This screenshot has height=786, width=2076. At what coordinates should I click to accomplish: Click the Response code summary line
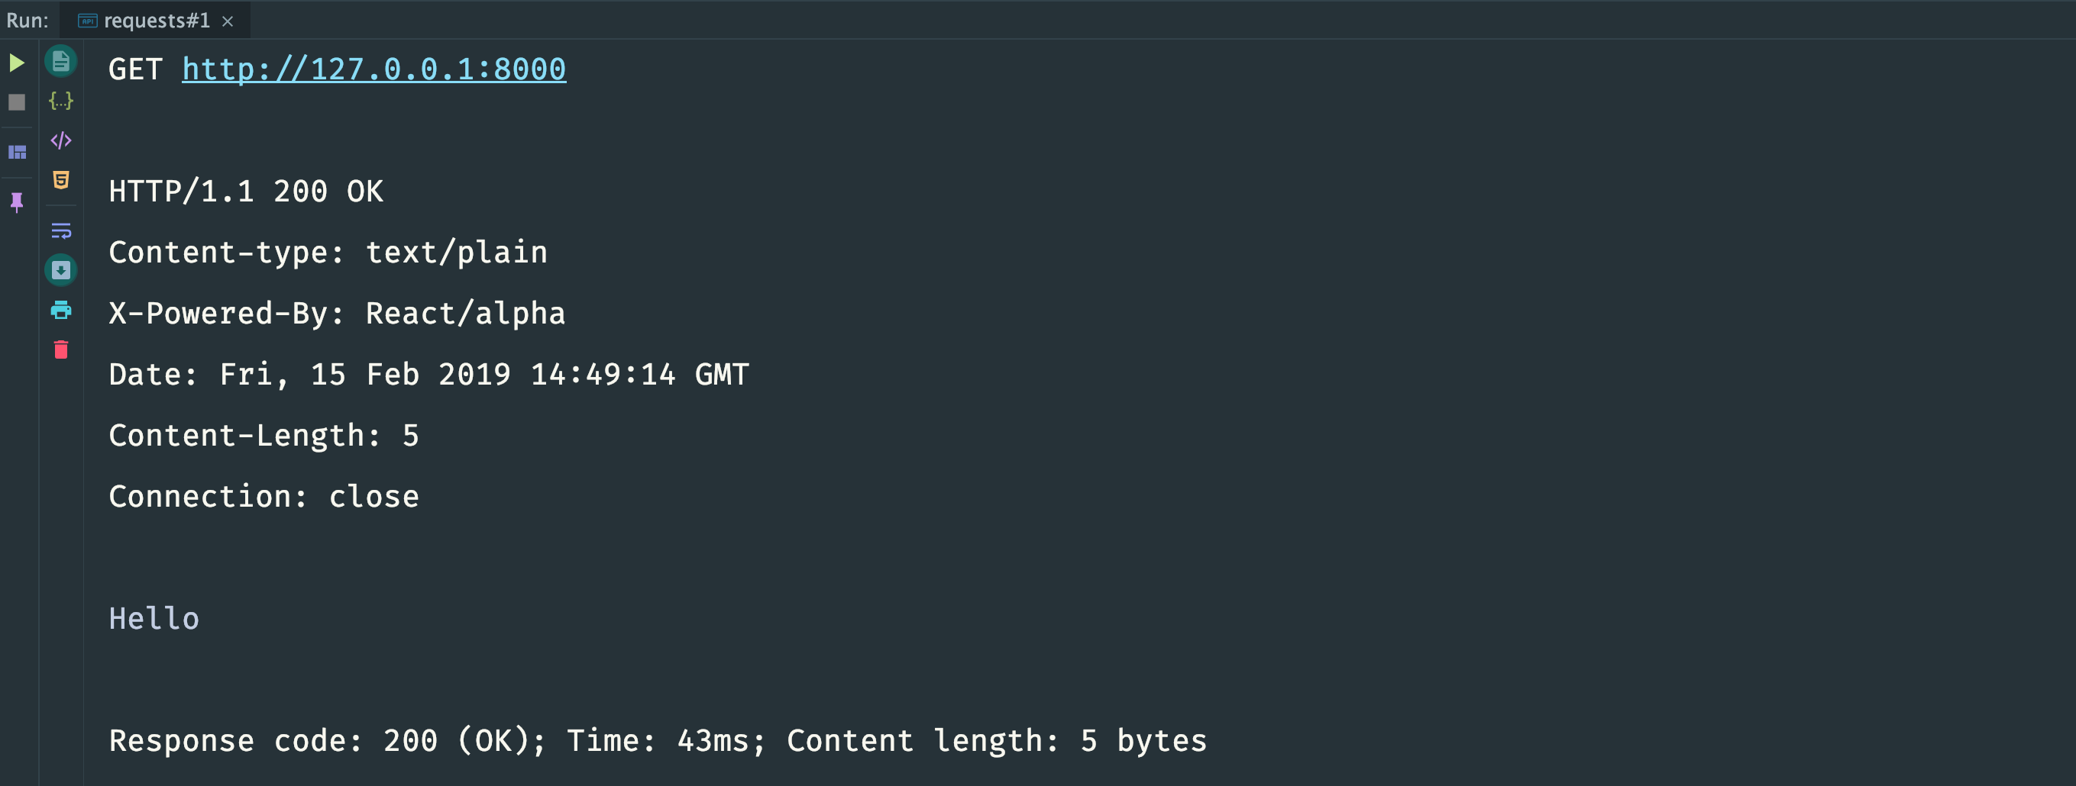point(658,741)
